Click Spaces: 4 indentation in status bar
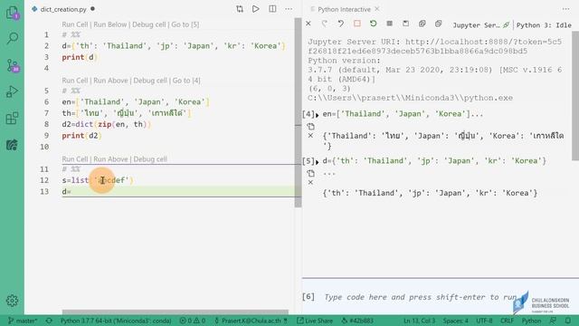The width and height of the screenshot is (579, 326). [x=455, y=321]
